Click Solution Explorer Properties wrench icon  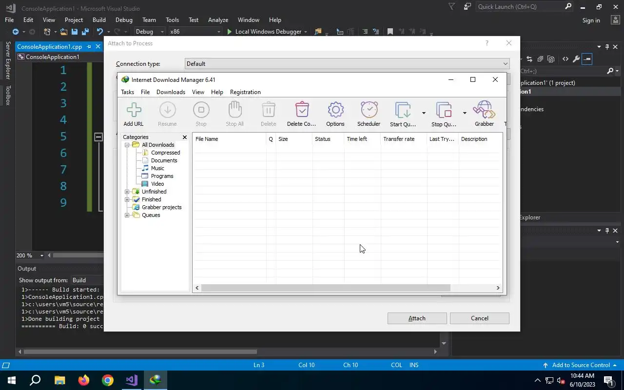click(576, 59)
